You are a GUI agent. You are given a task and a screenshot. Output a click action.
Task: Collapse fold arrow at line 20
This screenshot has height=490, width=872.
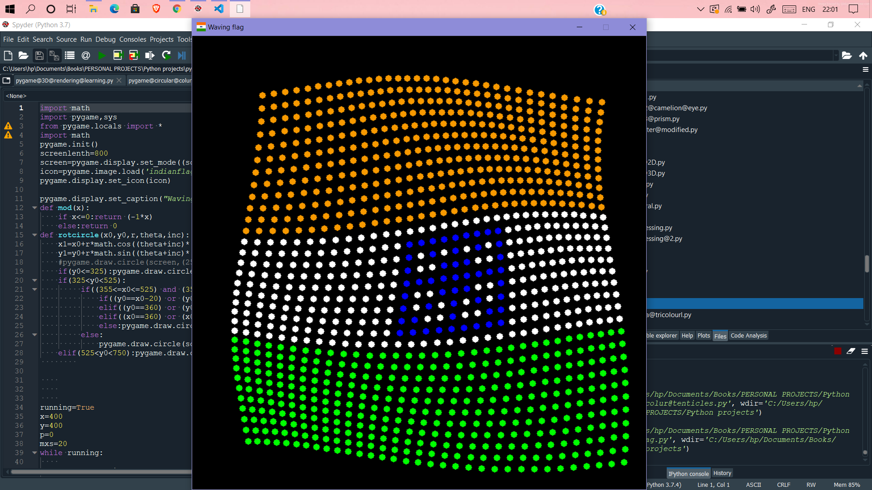click(x=35, y=280)
